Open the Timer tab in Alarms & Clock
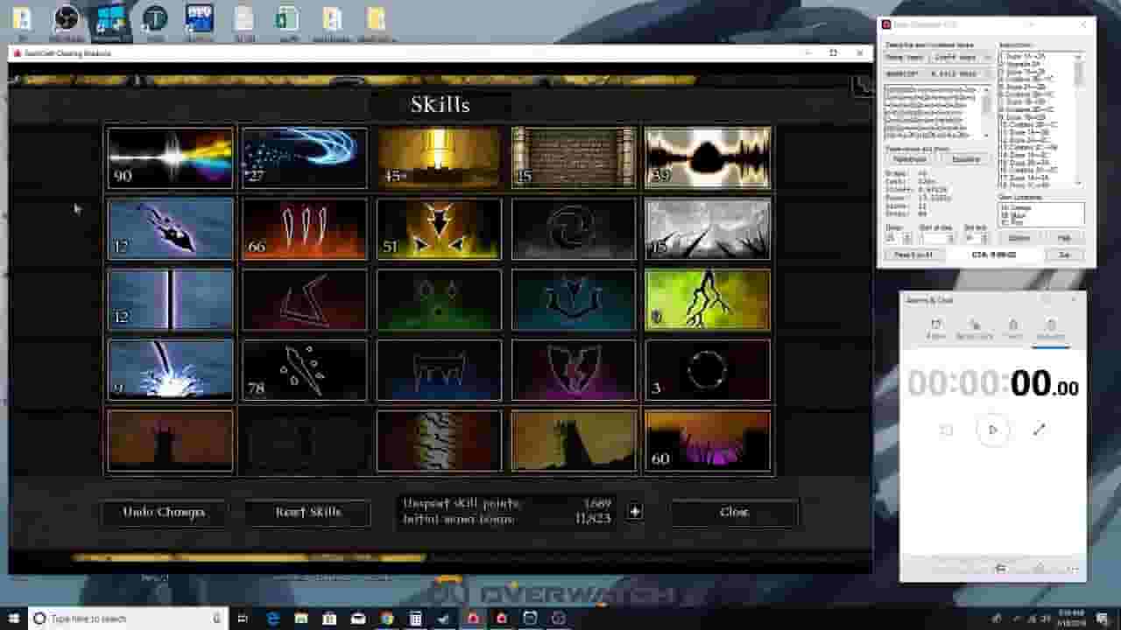This screenshot has width=1121, height=630. click(1012, 329)
